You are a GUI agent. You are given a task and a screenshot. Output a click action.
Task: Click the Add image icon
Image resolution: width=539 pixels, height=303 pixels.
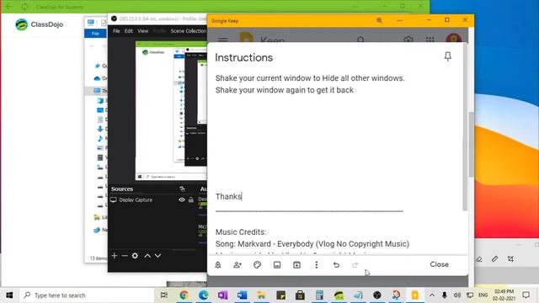277,265
